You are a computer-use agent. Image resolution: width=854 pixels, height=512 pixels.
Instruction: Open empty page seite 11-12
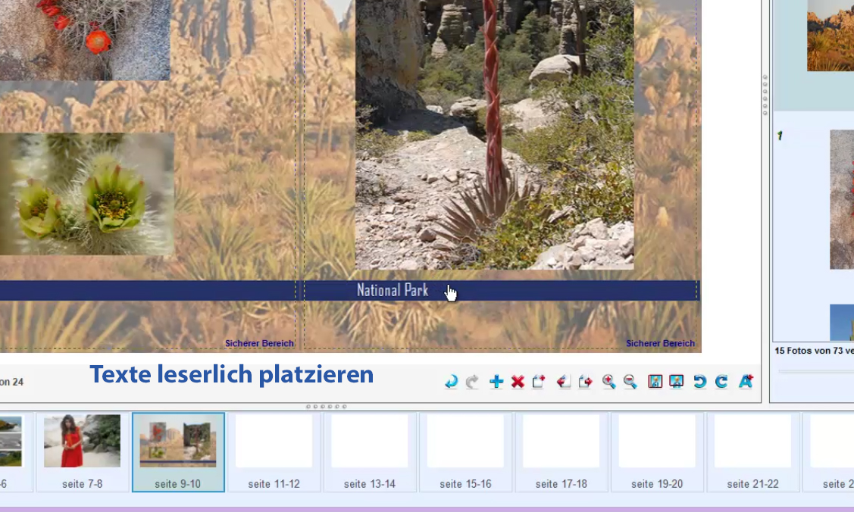(x=274, y=451)
